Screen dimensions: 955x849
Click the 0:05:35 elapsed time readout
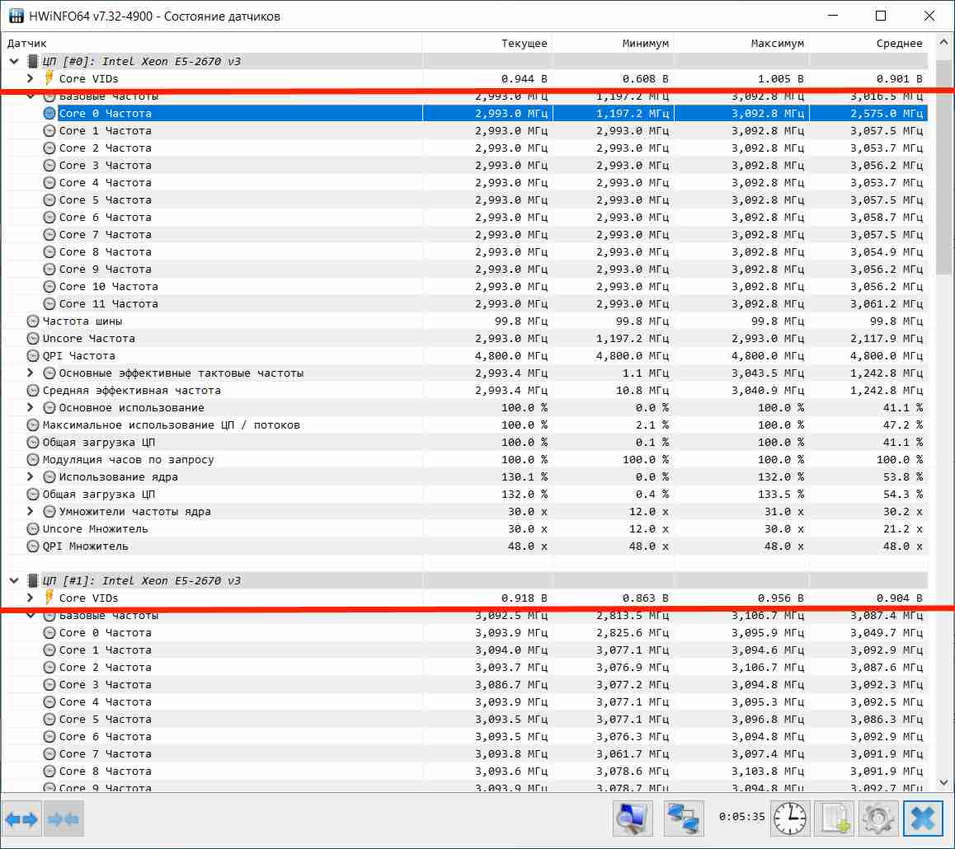pyautogui.click(x=741, y=817)
